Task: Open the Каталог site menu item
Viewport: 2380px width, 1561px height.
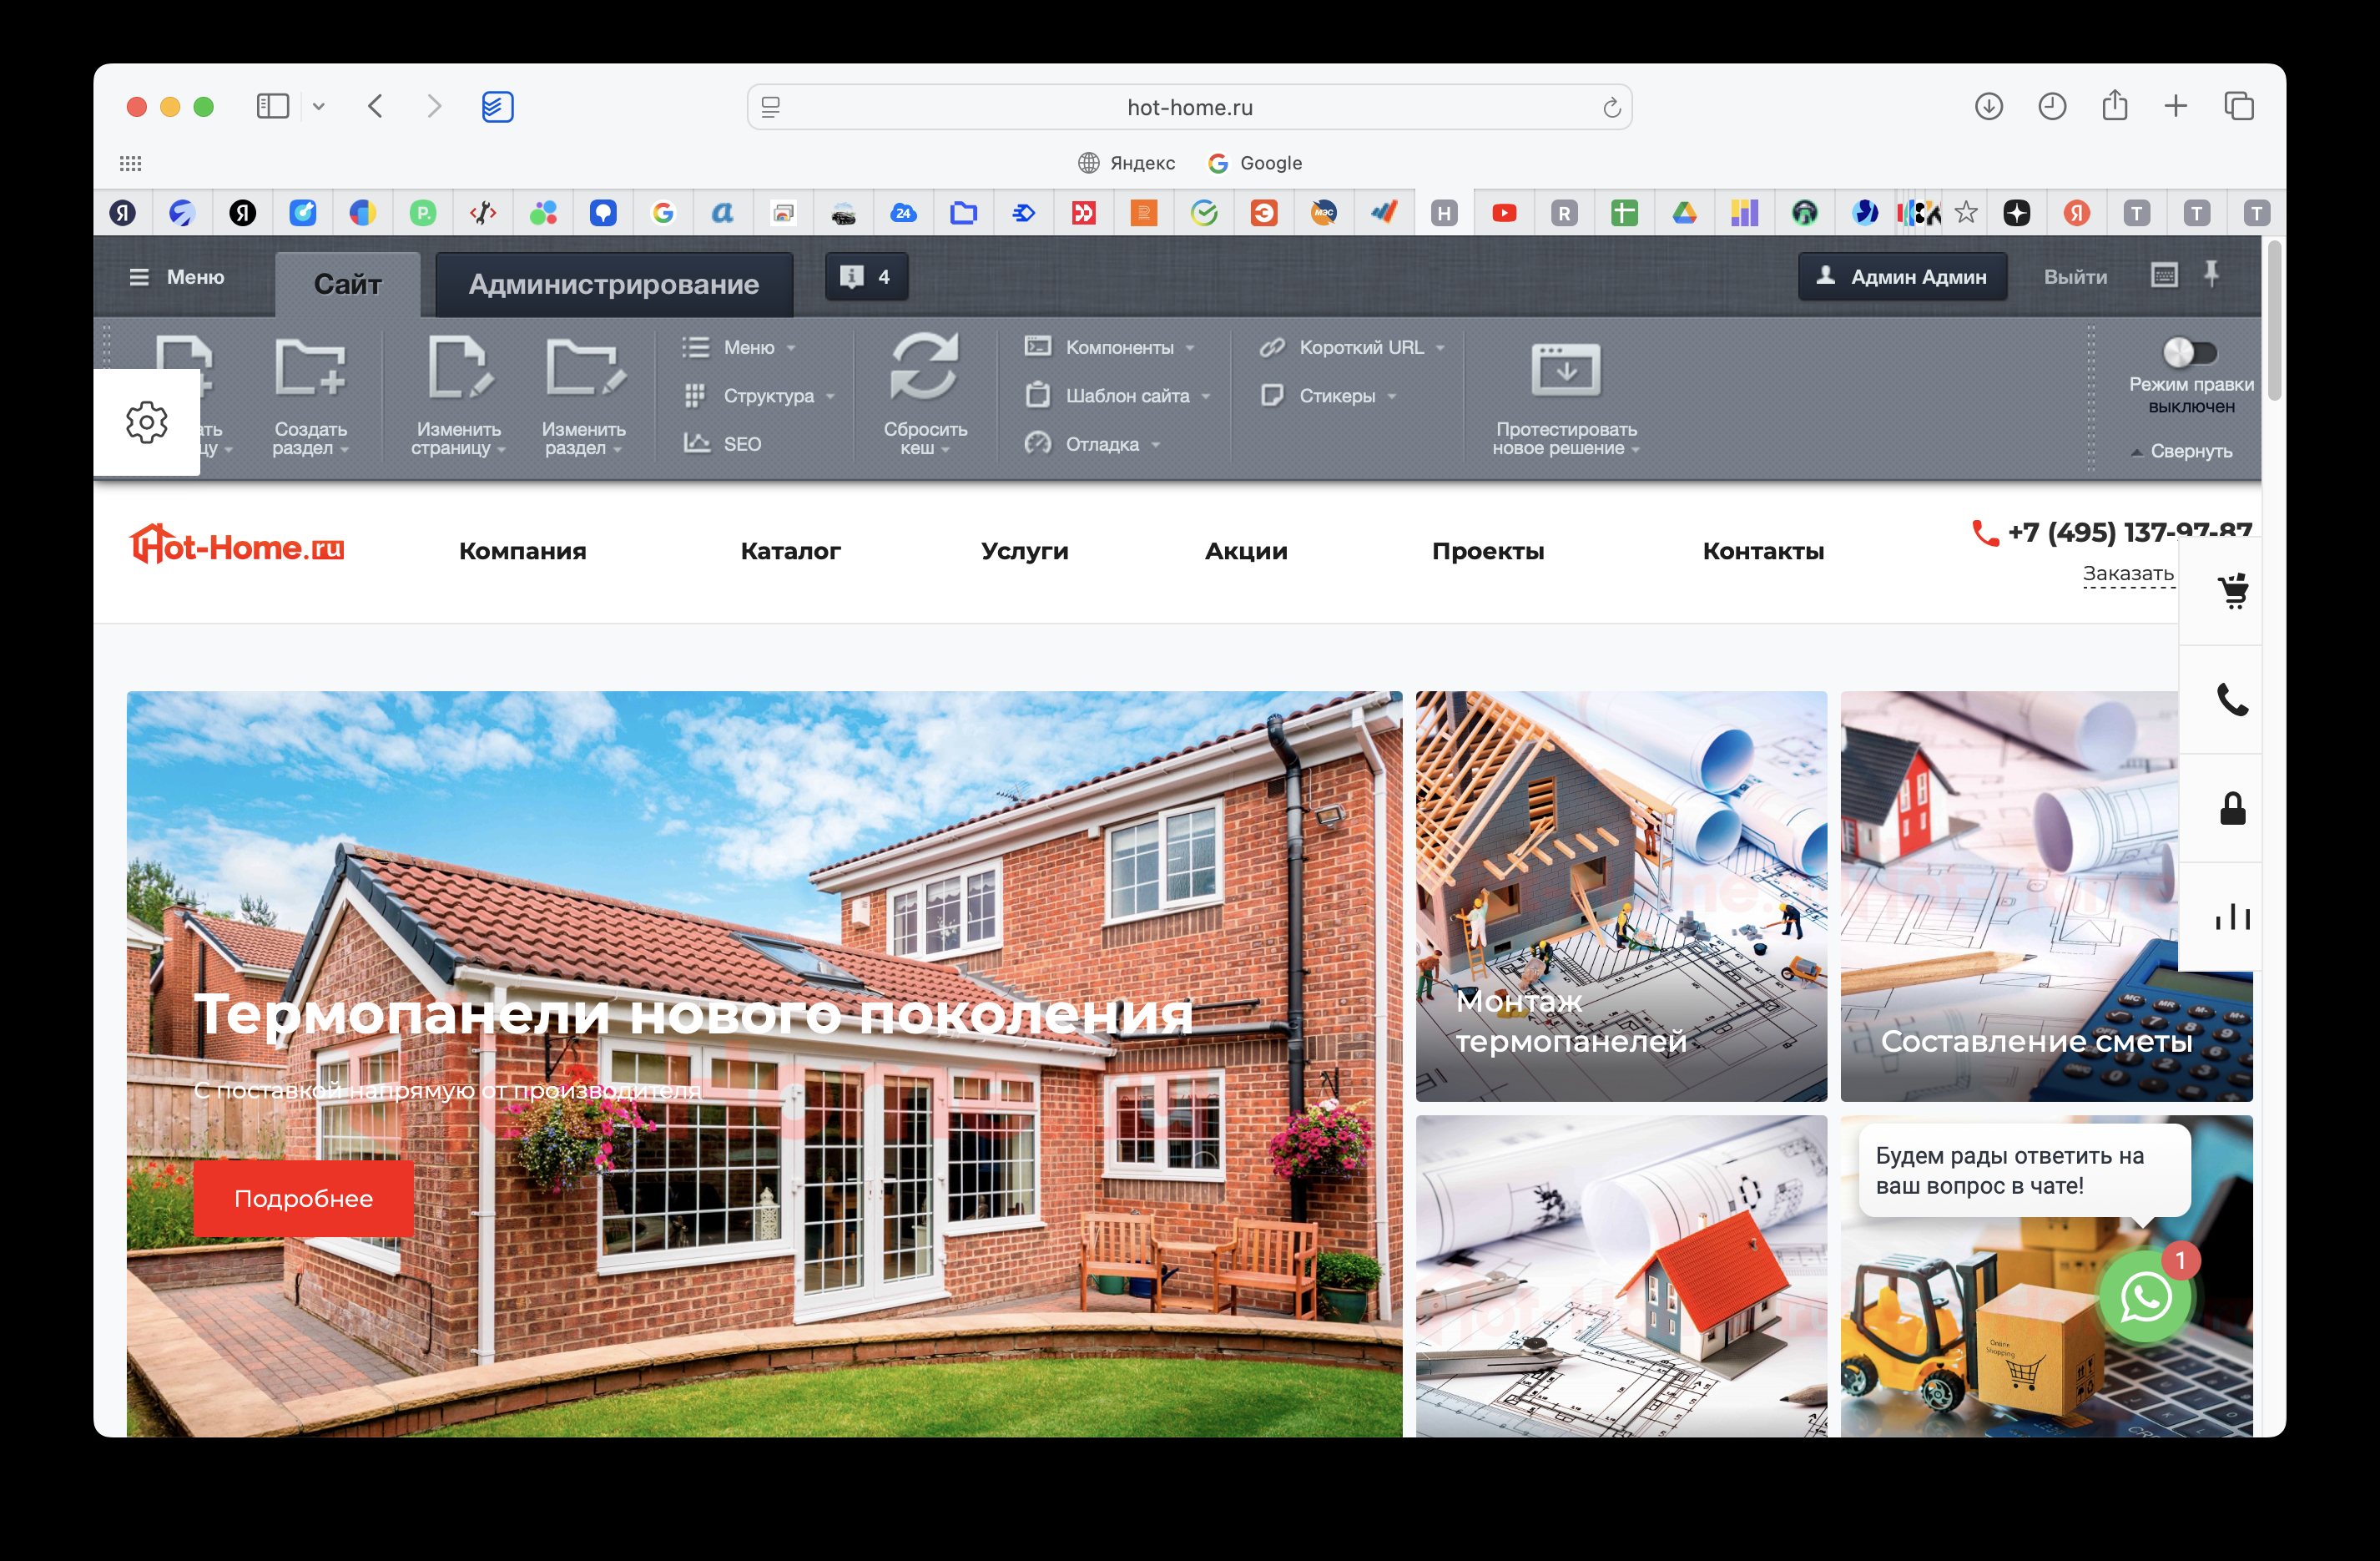Action: (790, 551)
